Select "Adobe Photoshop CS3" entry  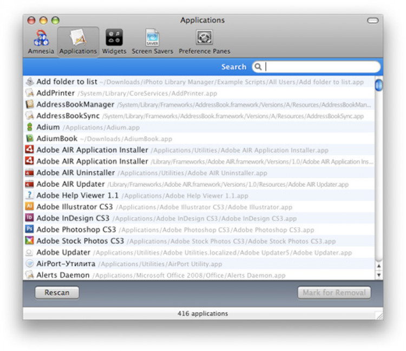pyautogui.click(x=76, y=230)
